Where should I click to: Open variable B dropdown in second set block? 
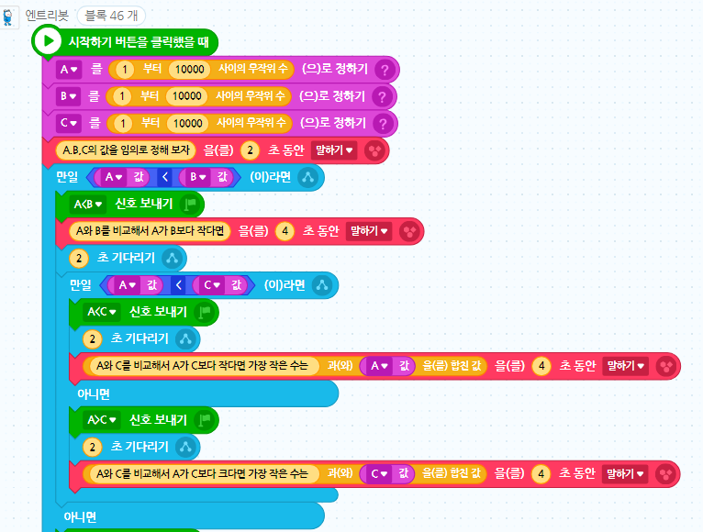68,96
